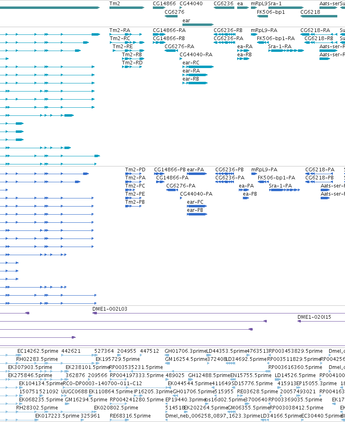Select the CG6218-RA transcript
This screenshot has width=345, height=422.
click(319, 34)
